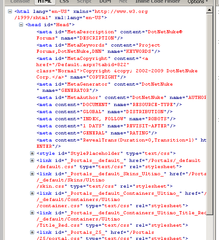Click the /Title_Red.css href text
This screenshot has width=219, height=240.
58,225
